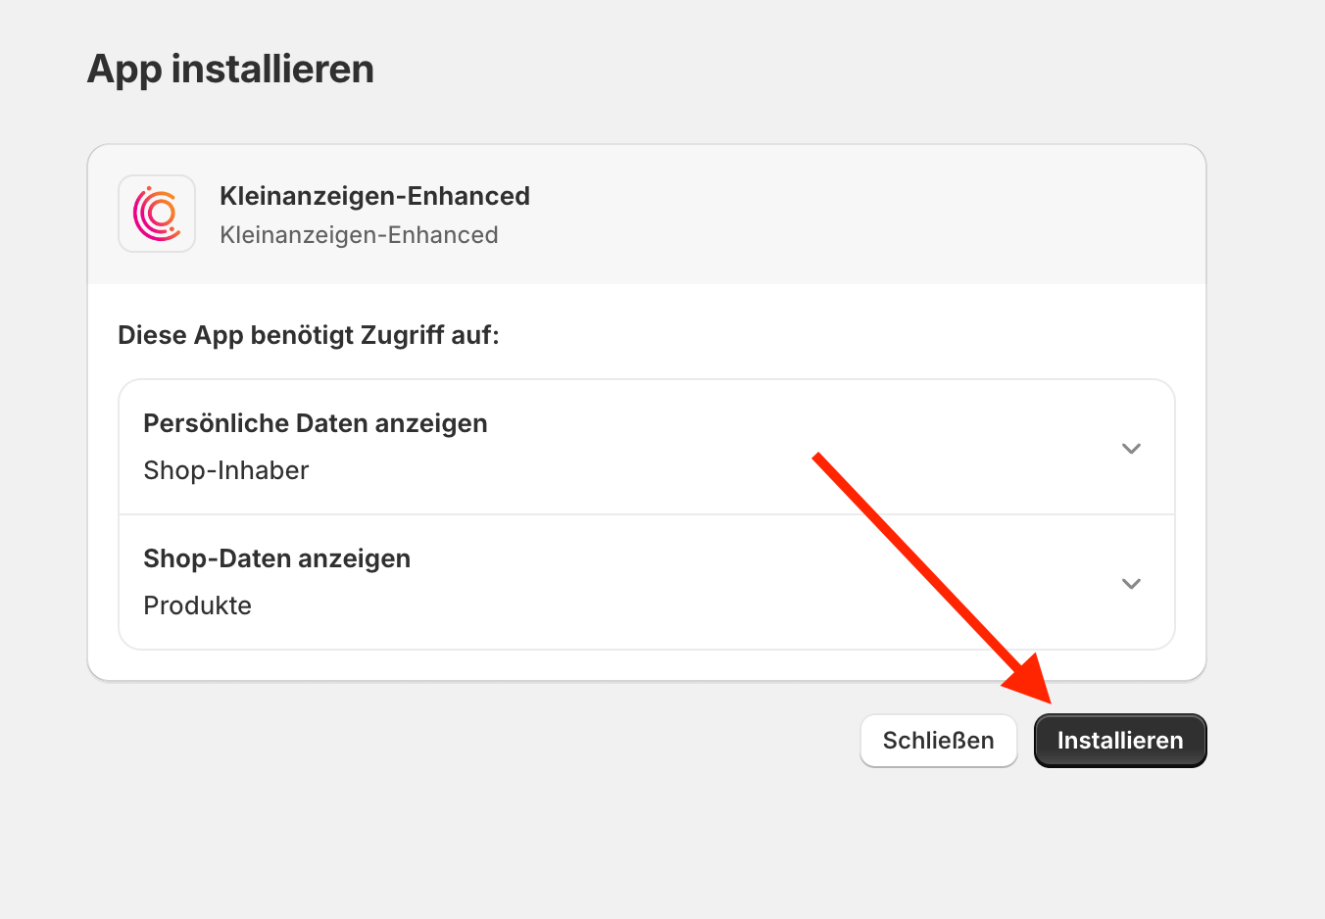Select the Shop-Daten anzeigen heading text
Image resolution: width=1325 pixels, height=919 pixels.
point(277,558)
